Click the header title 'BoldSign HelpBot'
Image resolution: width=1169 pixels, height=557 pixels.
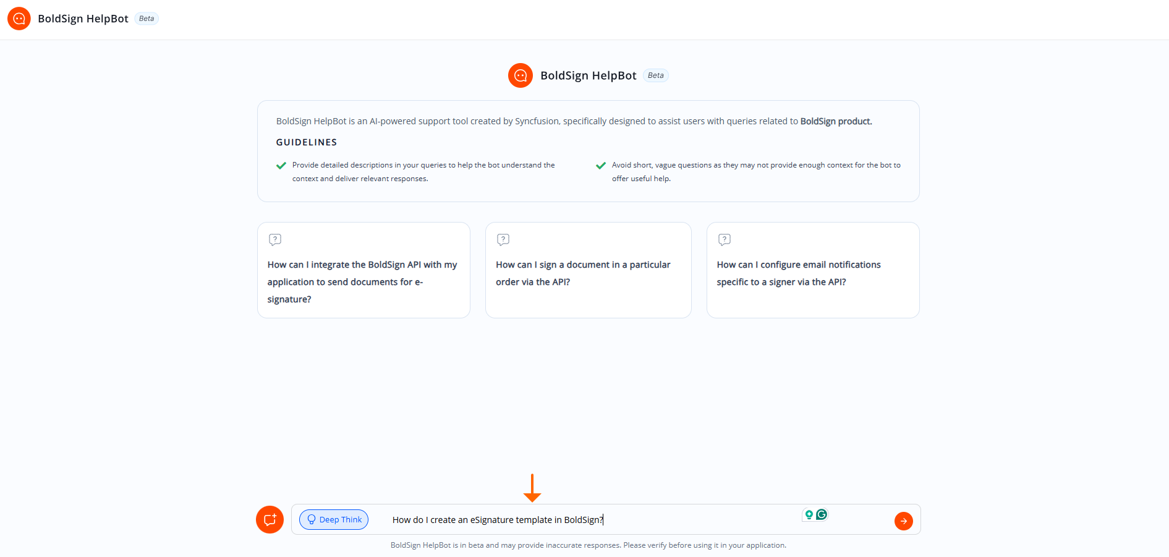tap(83, 19)
